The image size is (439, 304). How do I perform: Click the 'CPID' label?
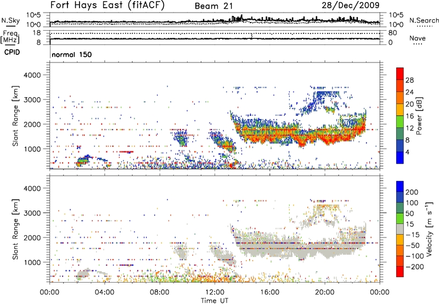(12, 52)
